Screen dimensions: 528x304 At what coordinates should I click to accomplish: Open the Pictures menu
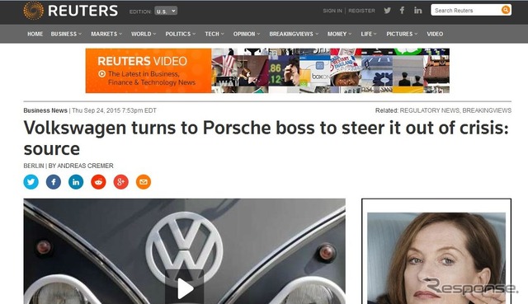click(x=402, y=34)
